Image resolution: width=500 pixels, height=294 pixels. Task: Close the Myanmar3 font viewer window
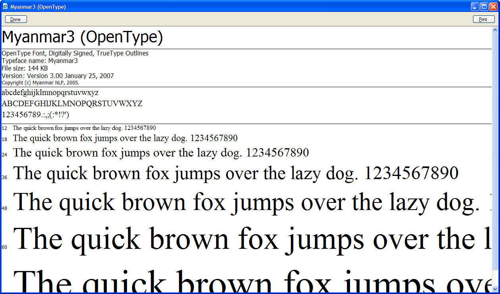493,6
